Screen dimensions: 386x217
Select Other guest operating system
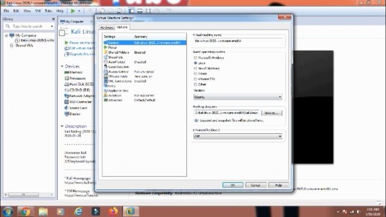(x=200, y=84)
